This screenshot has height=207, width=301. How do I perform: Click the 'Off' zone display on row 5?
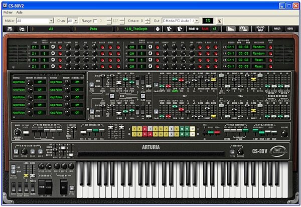click(131, 47)
